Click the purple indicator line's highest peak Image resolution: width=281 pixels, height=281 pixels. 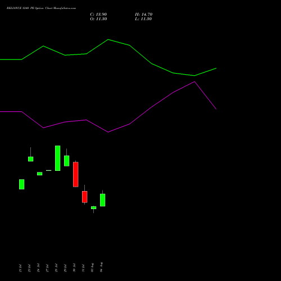pyautogui.click(x=194, y=81)
